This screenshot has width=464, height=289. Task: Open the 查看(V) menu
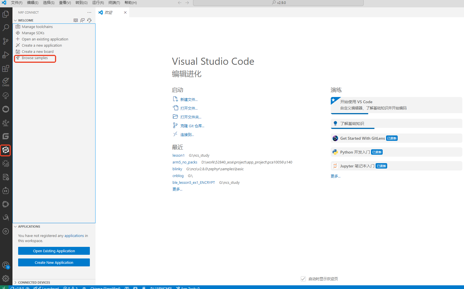coord(65,3)
